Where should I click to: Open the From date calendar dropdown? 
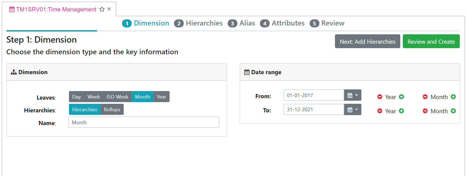(352, 95)
